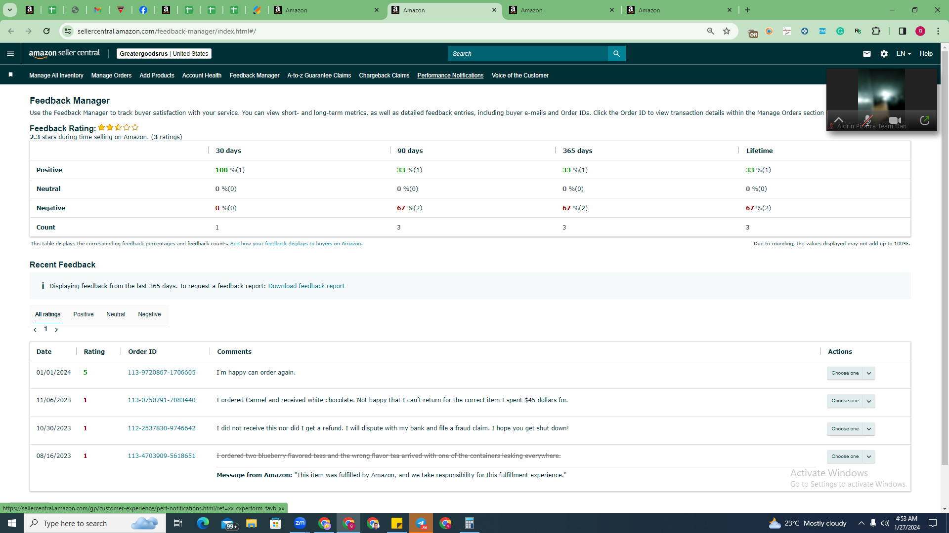Open the Greatergoodsrus United States account switcher

click(164, 54)
